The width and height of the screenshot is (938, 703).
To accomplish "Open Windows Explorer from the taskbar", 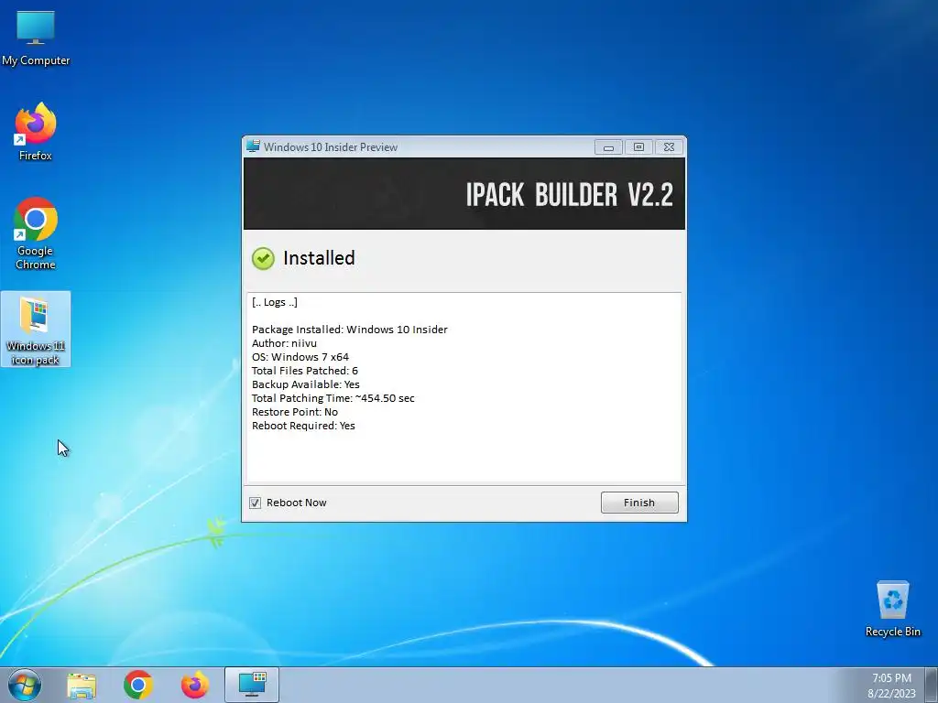I will (82, 685).
